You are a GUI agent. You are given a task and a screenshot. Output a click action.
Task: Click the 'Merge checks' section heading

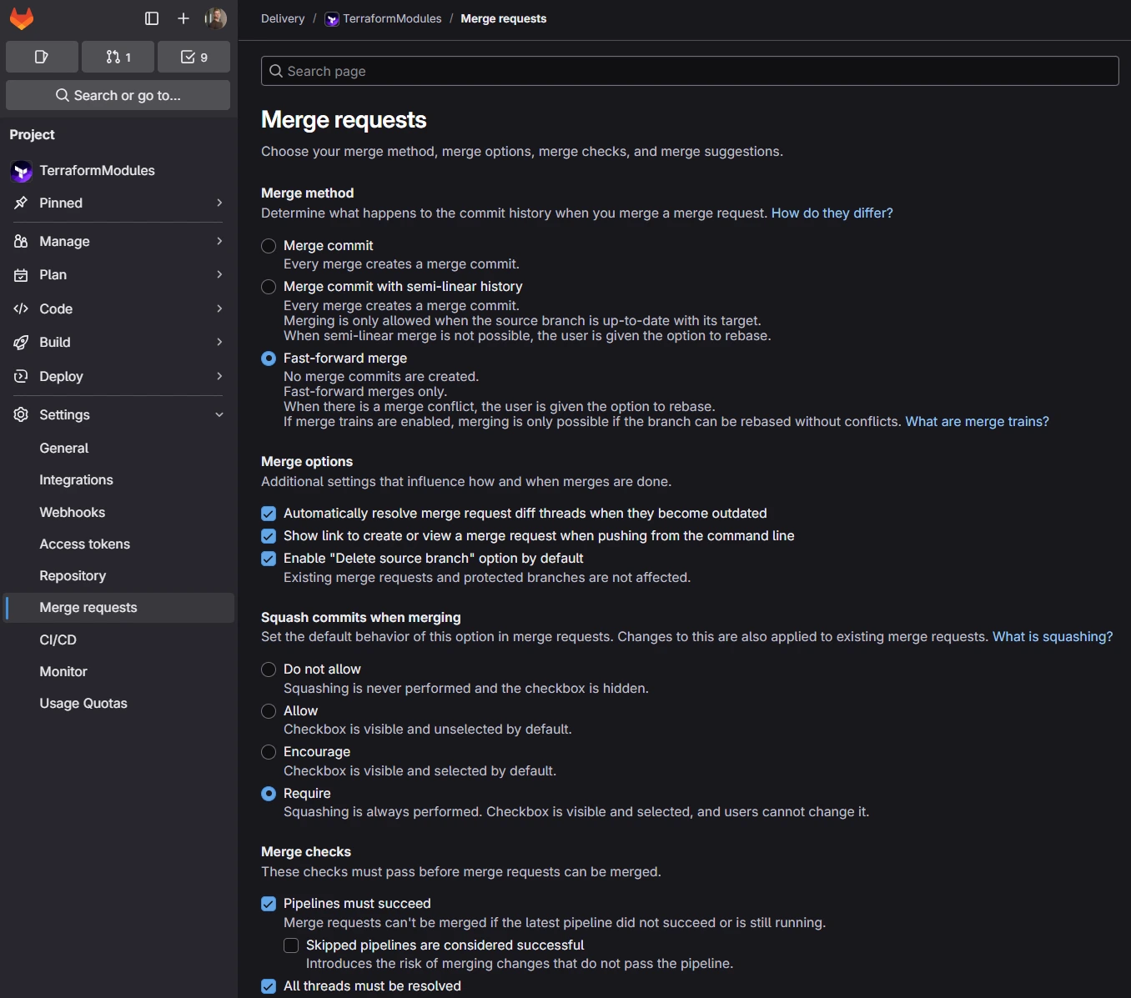click(x=306, y=851)
